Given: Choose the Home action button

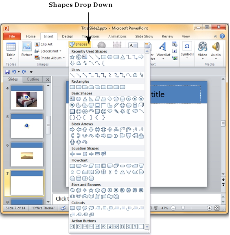Looking at the screenshot, I should 97,226.
